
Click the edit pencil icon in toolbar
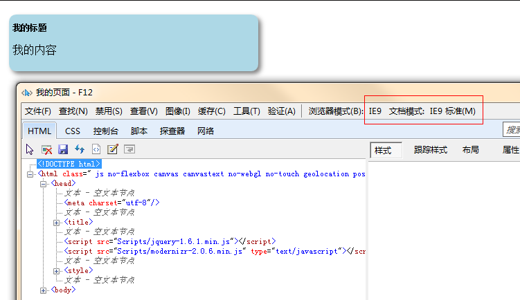113,149
